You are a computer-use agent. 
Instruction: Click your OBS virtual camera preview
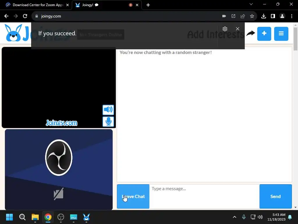[x=59, y=169]
